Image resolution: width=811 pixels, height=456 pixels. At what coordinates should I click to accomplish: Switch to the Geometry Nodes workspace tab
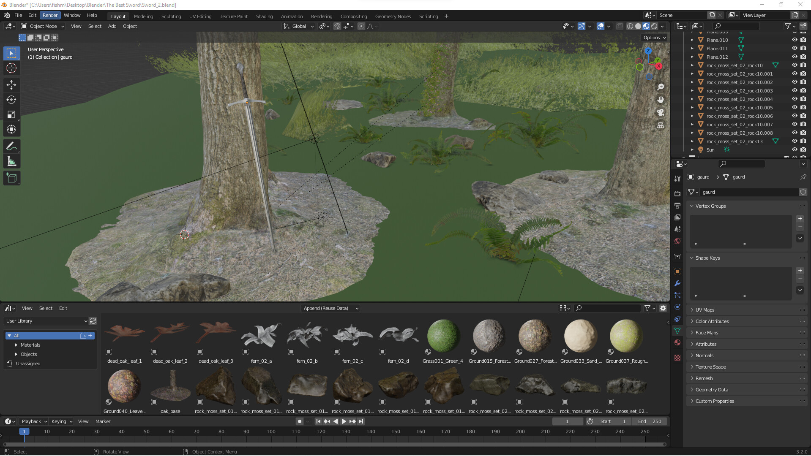[393, 16]
